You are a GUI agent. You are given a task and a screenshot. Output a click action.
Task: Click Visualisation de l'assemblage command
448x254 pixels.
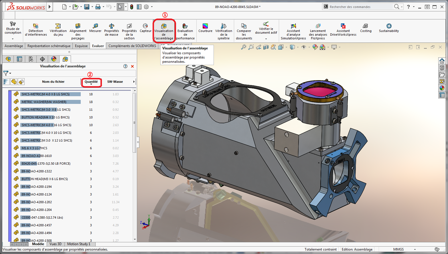pyautogui.click(x=164, y=32)
